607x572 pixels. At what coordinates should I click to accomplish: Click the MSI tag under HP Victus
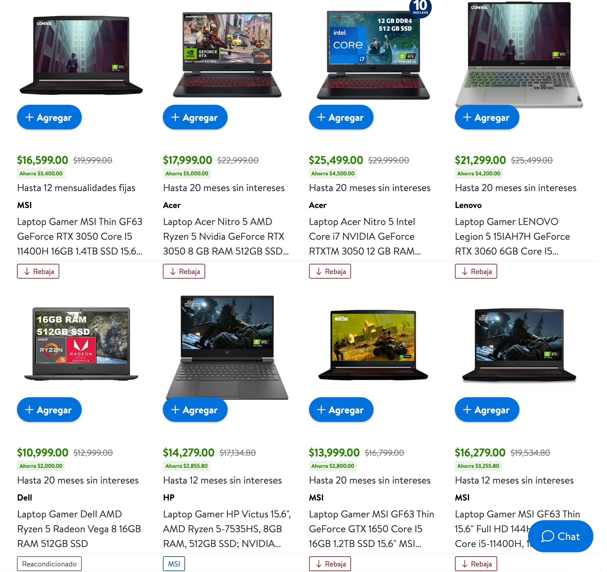point(174,564)
